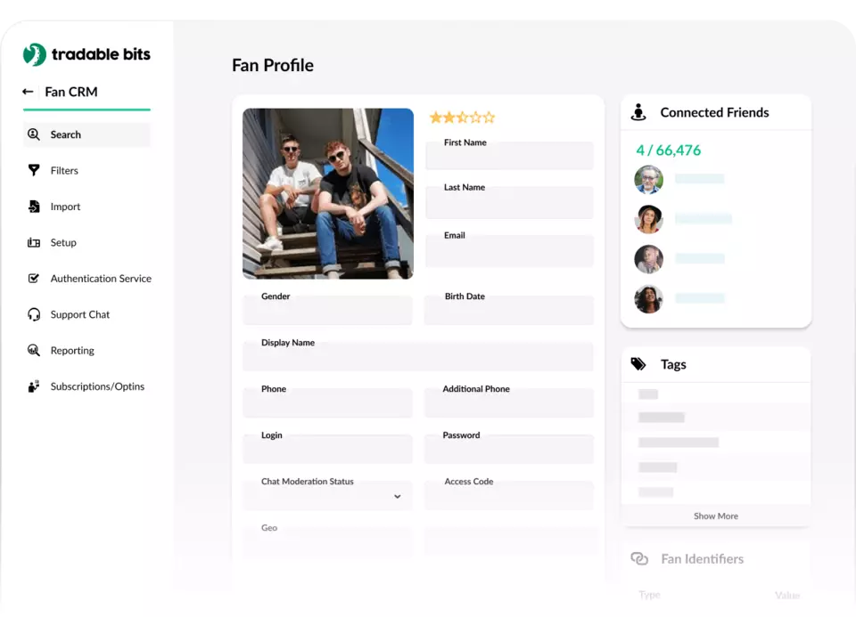Click the Setup icon in sidebar

34,242
